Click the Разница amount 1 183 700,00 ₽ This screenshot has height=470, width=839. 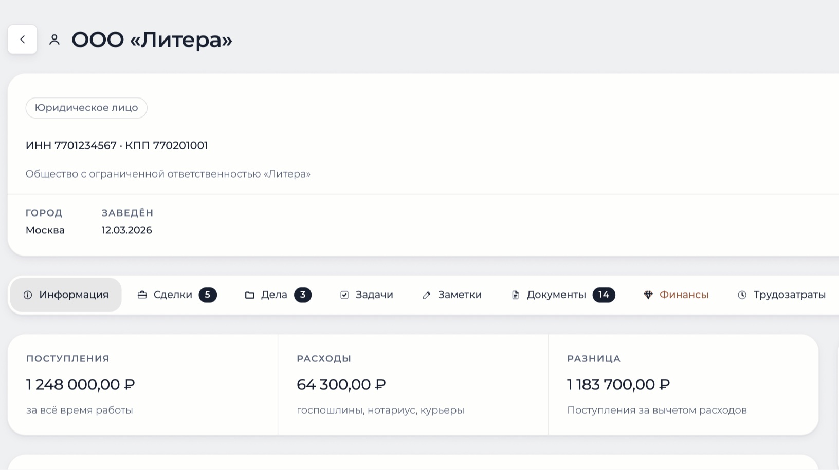pyautogui.click(x=618, y=384)
